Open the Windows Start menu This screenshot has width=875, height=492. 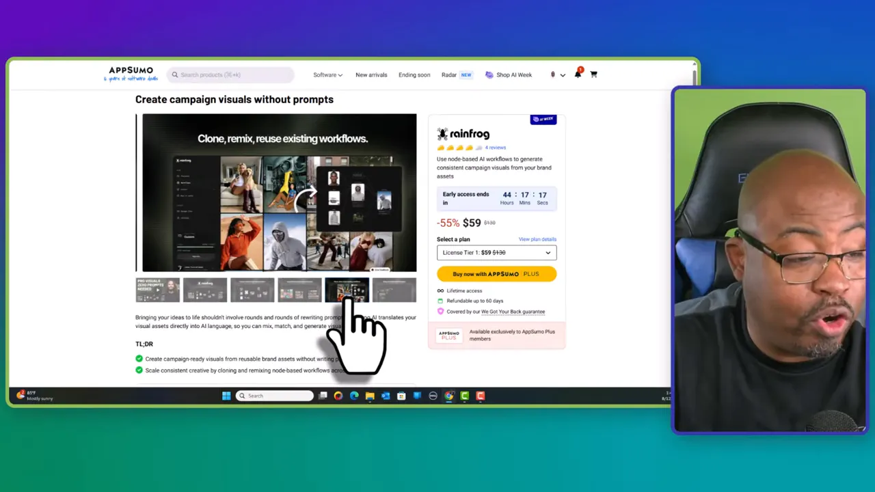coord(226,396)
